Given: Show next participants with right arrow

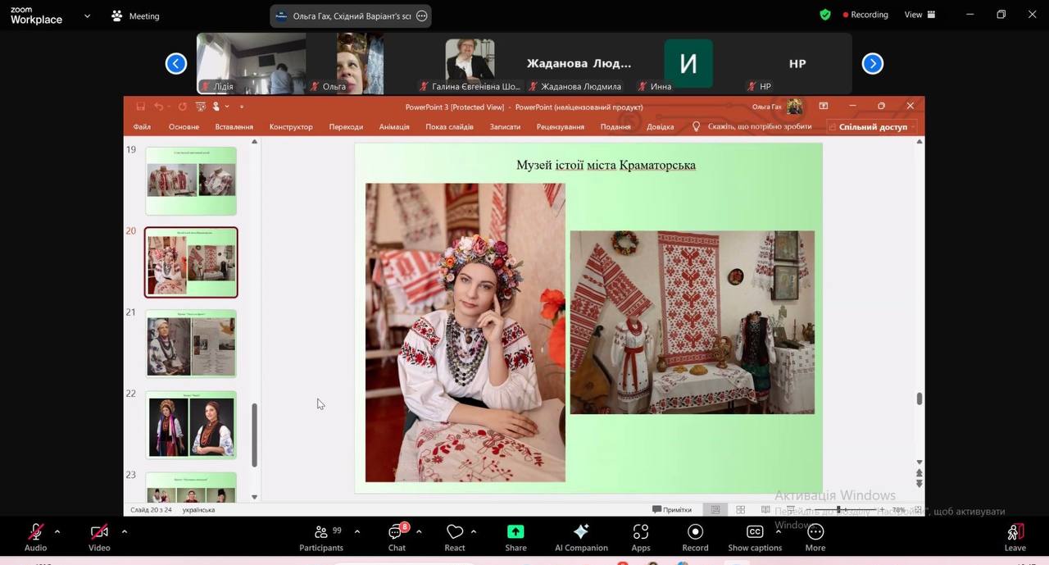Looking at the screenshot, I should (873, 63).
